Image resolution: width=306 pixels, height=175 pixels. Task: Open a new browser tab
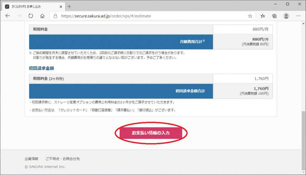click(69, 6)
